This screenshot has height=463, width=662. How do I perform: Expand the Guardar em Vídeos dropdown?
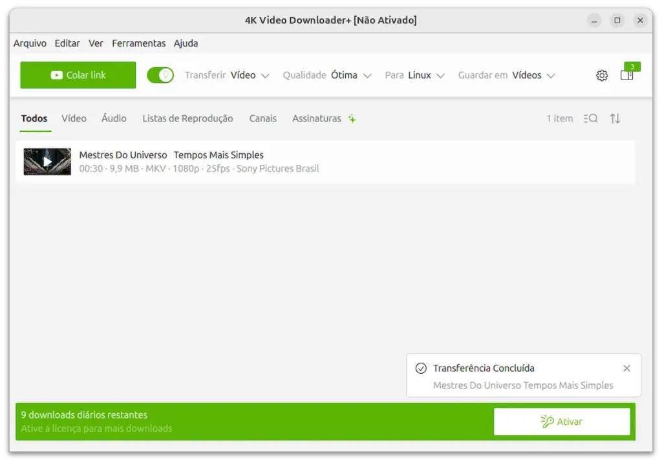506,75
